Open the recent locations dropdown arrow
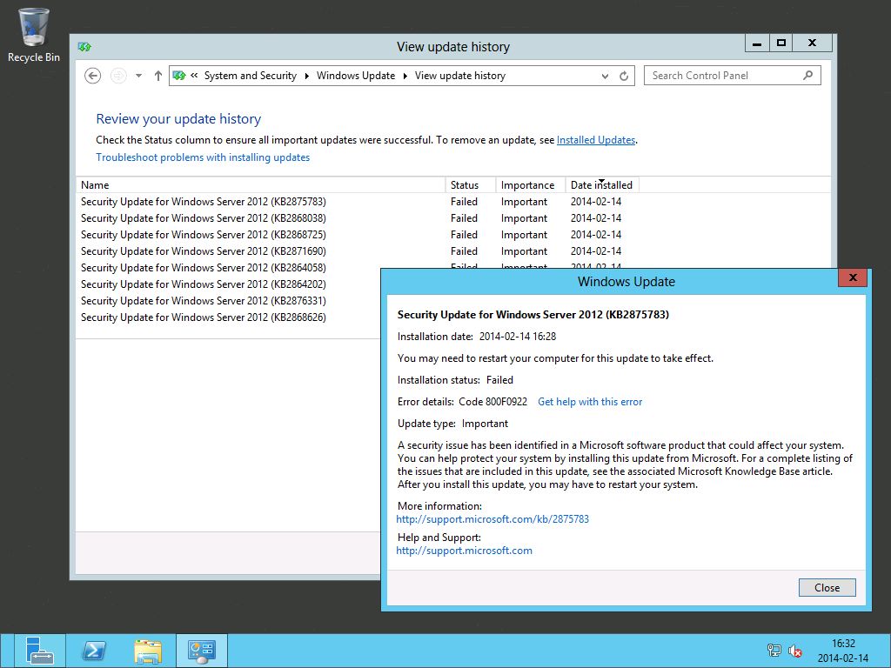 pos(138,76)
